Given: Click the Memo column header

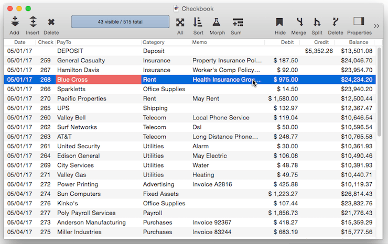Looking at the screenshot, I should pyautogui.click(x=199, y=42).
